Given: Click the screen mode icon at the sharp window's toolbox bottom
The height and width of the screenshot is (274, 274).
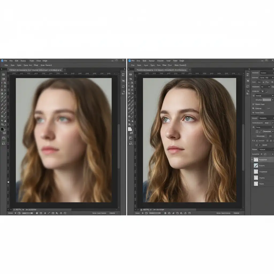Looking at the screenshot, I should [131, 144].
